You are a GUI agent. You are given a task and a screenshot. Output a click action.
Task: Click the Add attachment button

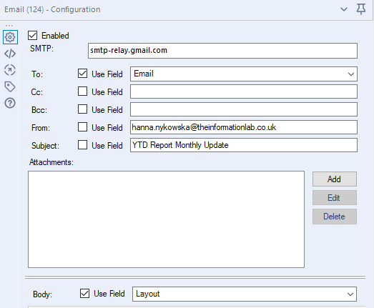point(335,179)
